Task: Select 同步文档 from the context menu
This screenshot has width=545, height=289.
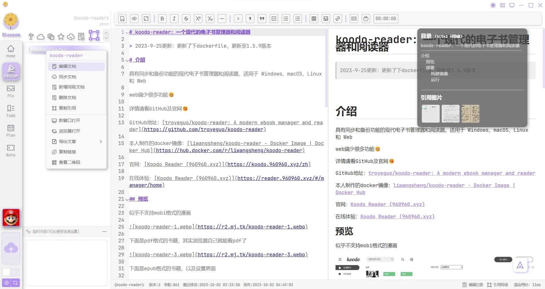Action: (x=76, y=77)
